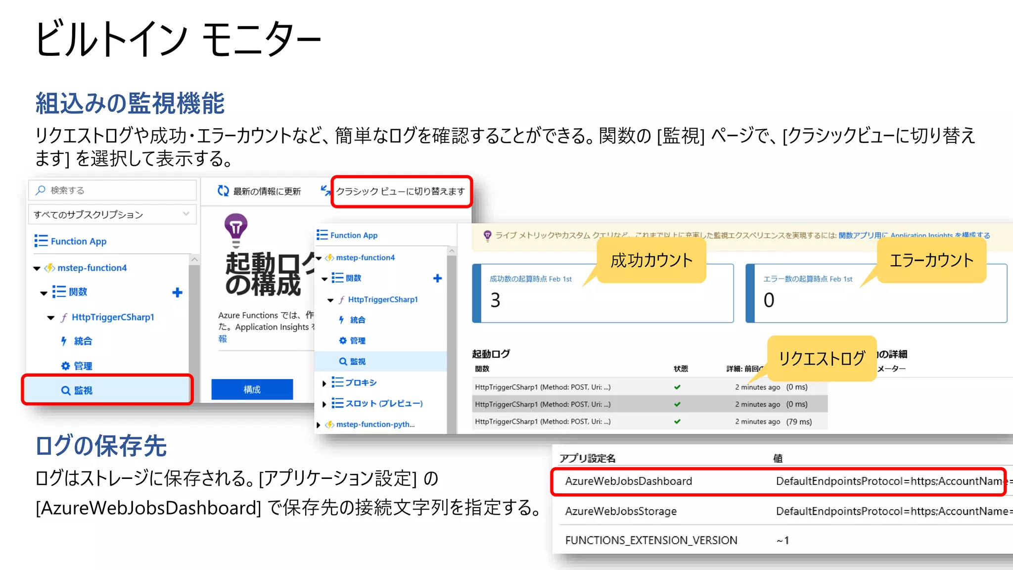Expand the スロット (プレビュー) node

coord(324,404)
